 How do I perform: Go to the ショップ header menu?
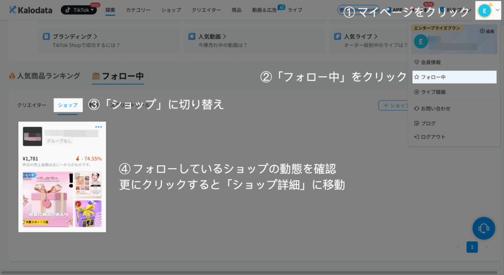171,10
